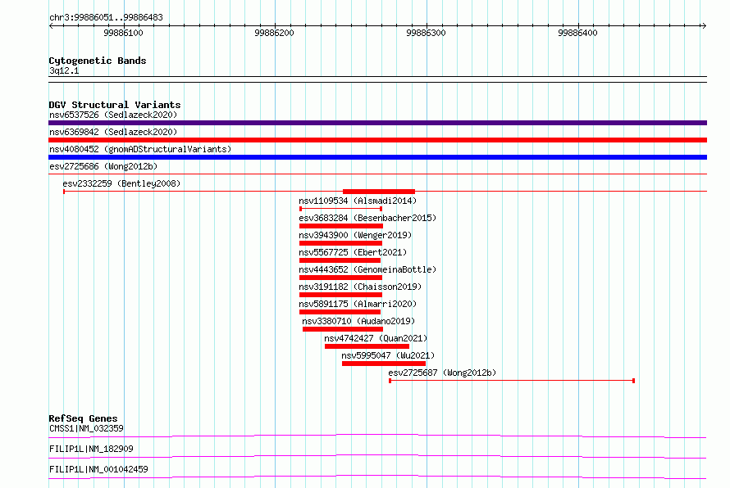Click the nsv6537526 (Sedlazeck2020) label
Viewport: 730px width, 488px height.
(113, 115)
